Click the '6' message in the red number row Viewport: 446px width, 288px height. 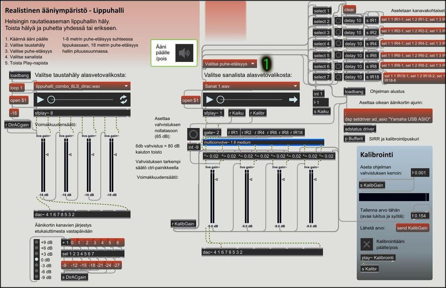pos(118,243)
